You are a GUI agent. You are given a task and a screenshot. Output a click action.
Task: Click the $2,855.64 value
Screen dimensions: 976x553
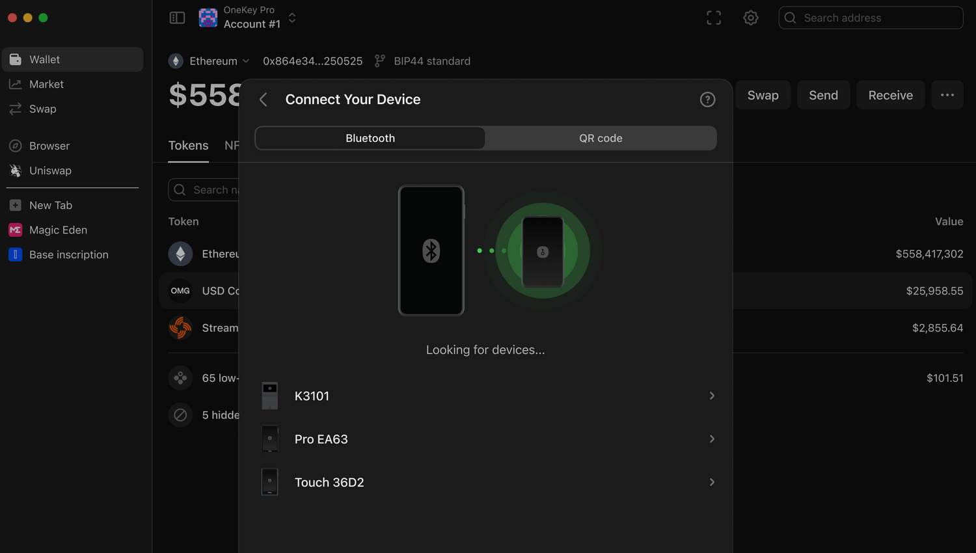pyautogui.click(x=938, y=328)
